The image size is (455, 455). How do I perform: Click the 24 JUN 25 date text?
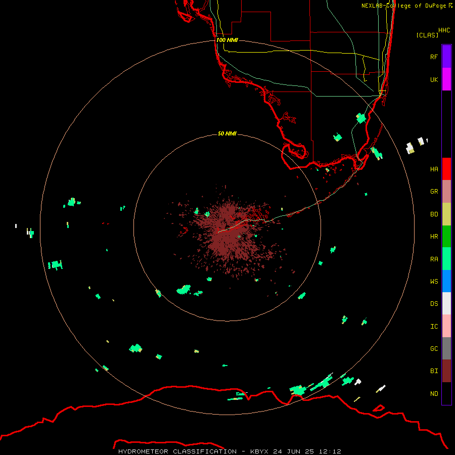[x=294, y=451]
